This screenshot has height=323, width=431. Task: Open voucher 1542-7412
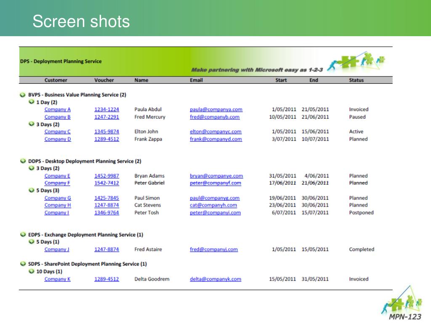click(106, 183)
